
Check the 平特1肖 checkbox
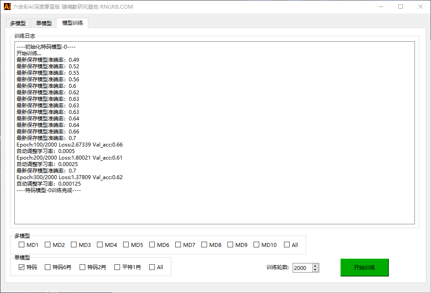117,267
